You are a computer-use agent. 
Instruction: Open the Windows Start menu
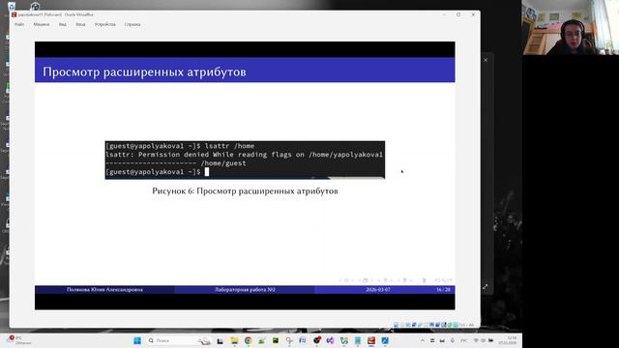point(137,340)
